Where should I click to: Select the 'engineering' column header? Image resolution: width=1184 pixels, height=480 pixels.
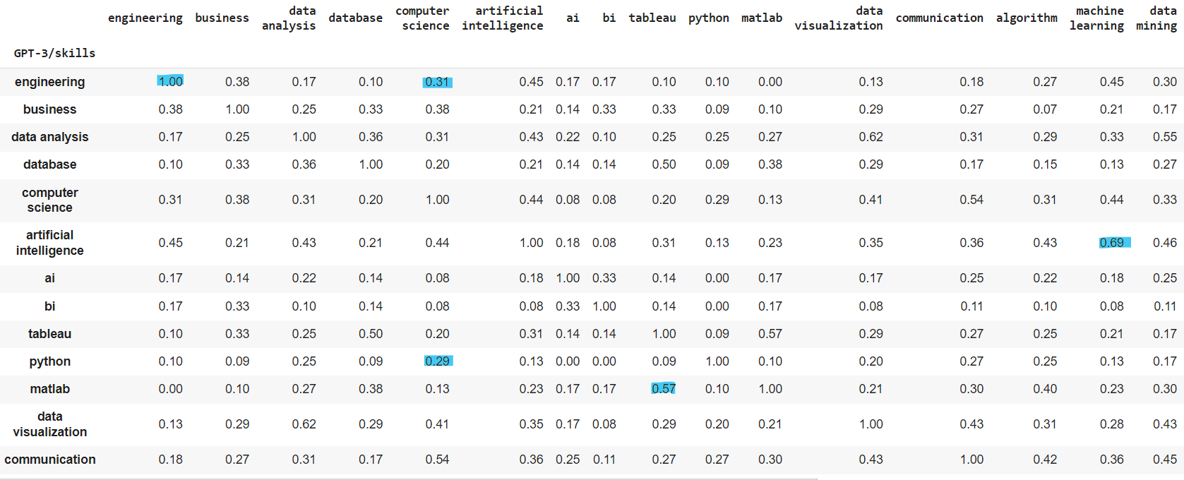pos(145,18)
